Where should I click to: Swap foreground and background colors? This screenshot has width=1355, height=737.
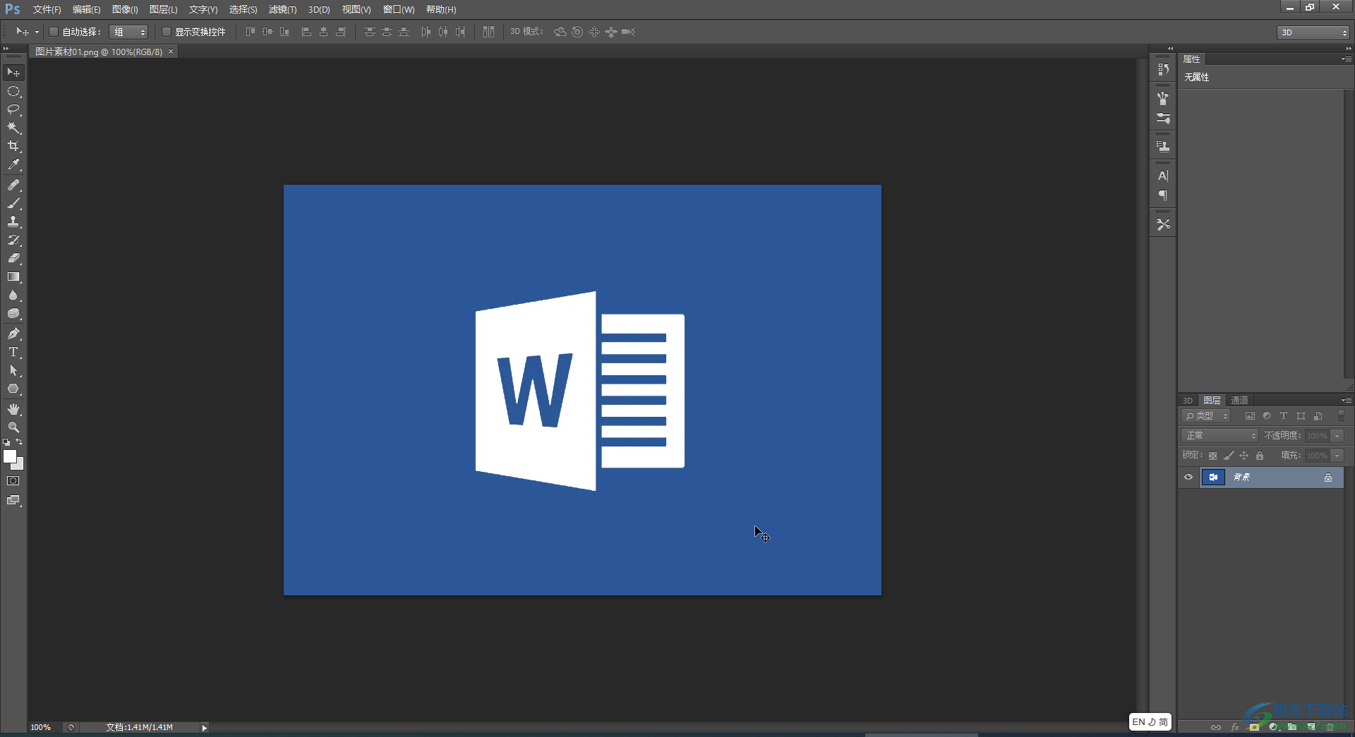20,442
